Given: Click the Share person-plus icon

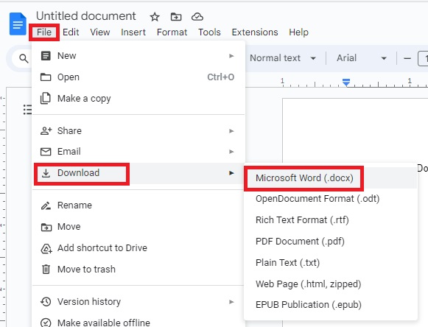Looking at the screenshot, I should click(46, 131).
